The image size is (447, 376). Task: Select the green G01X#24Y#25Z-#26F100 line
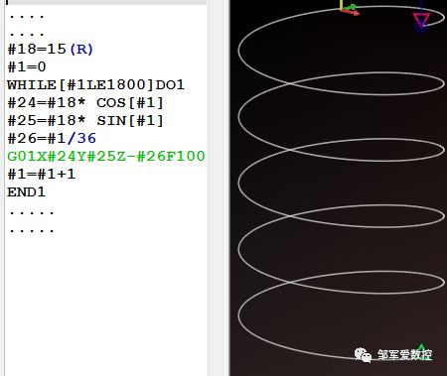106,156
